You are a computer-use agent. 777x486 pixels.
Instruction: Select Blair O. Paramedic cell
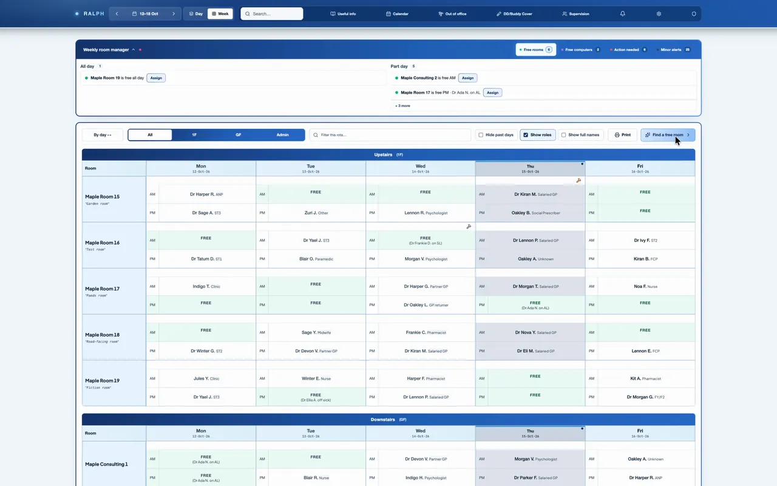[x=316, y=259]
